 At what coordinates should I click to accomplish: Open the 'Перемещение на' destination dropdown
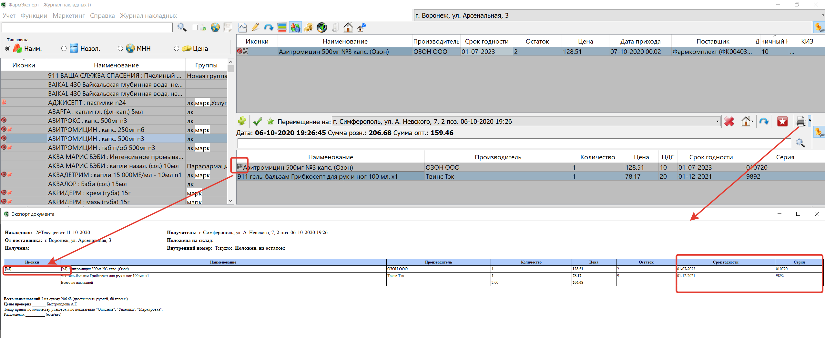click(718, 122)
